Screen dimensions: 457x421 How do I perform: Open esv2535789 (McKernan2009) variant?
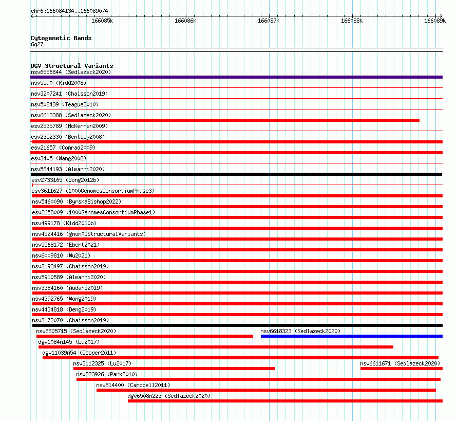69,126
